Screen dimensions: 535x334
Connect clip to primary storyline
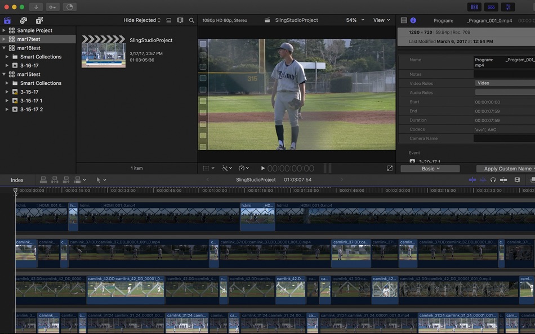(x=43, y=180)
